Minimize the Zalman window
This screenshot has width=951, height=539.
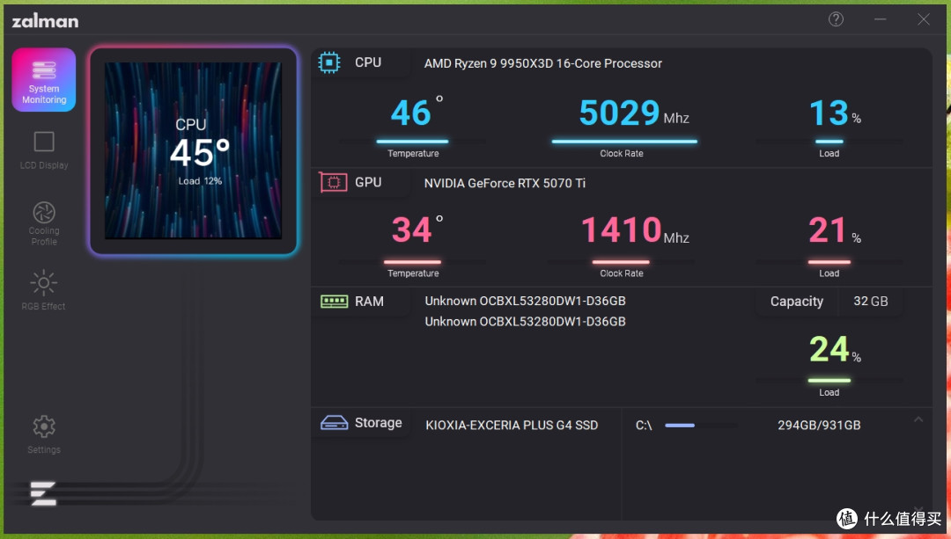click(x=880, y=19)
